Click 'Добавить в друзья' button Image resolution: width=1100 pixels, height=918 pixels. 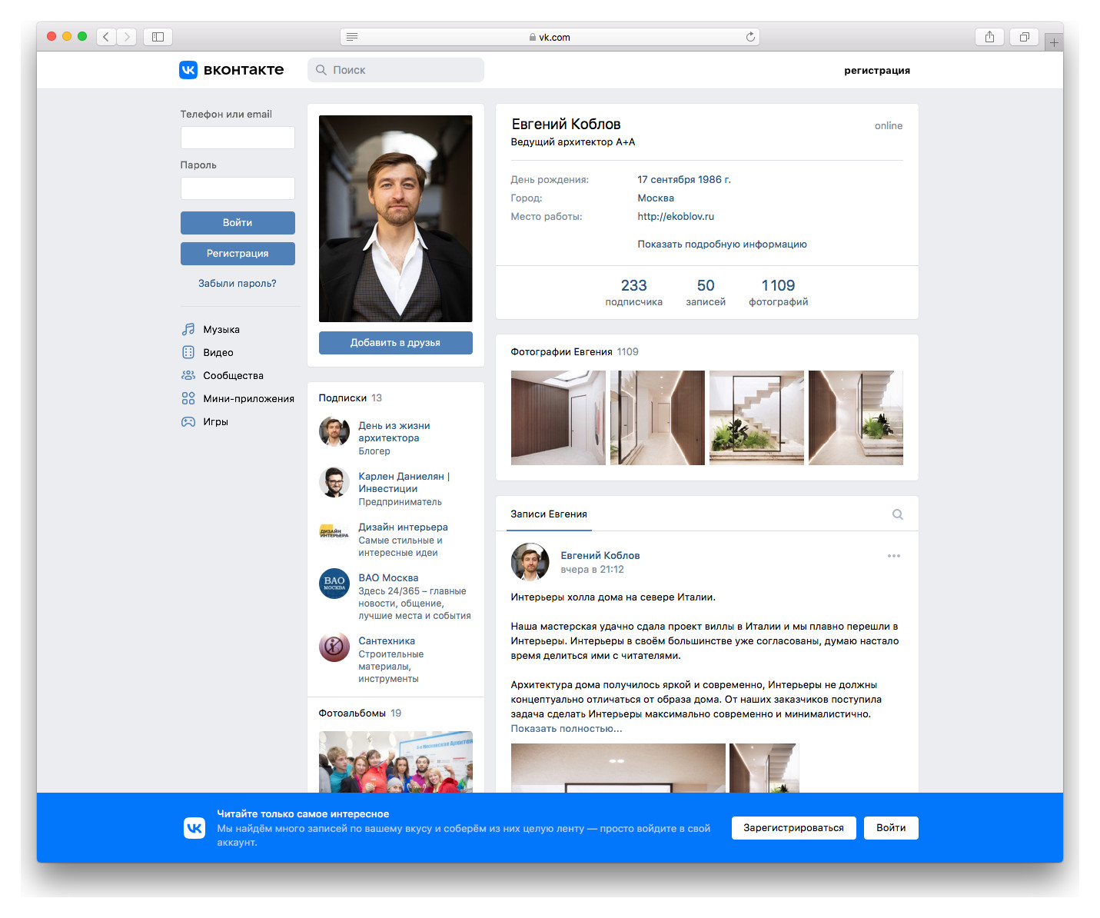395,343
